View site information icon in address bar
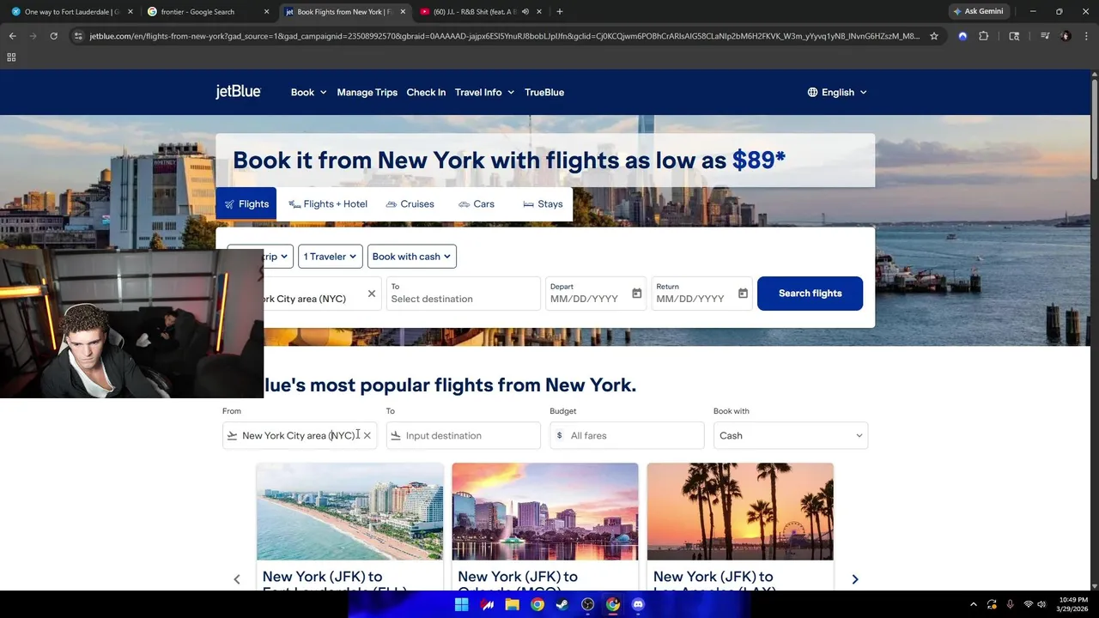The width and height of the screenshot is (1099, 618). point(78,36)
